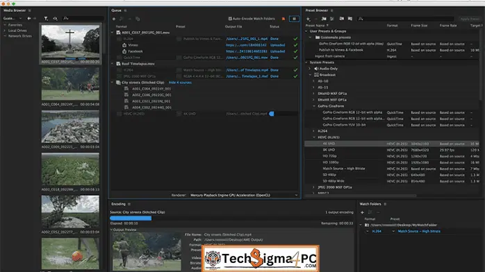Select the Media Browser panel tab

tap(15, 10)
